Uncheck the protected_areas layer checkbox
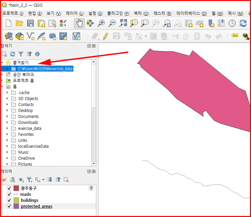The image size is (251, 217). 9,206
